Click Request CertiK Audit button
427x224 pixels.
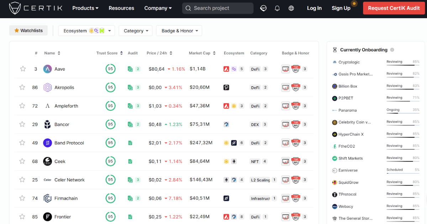pyautogui.click(x=394, y=8)
